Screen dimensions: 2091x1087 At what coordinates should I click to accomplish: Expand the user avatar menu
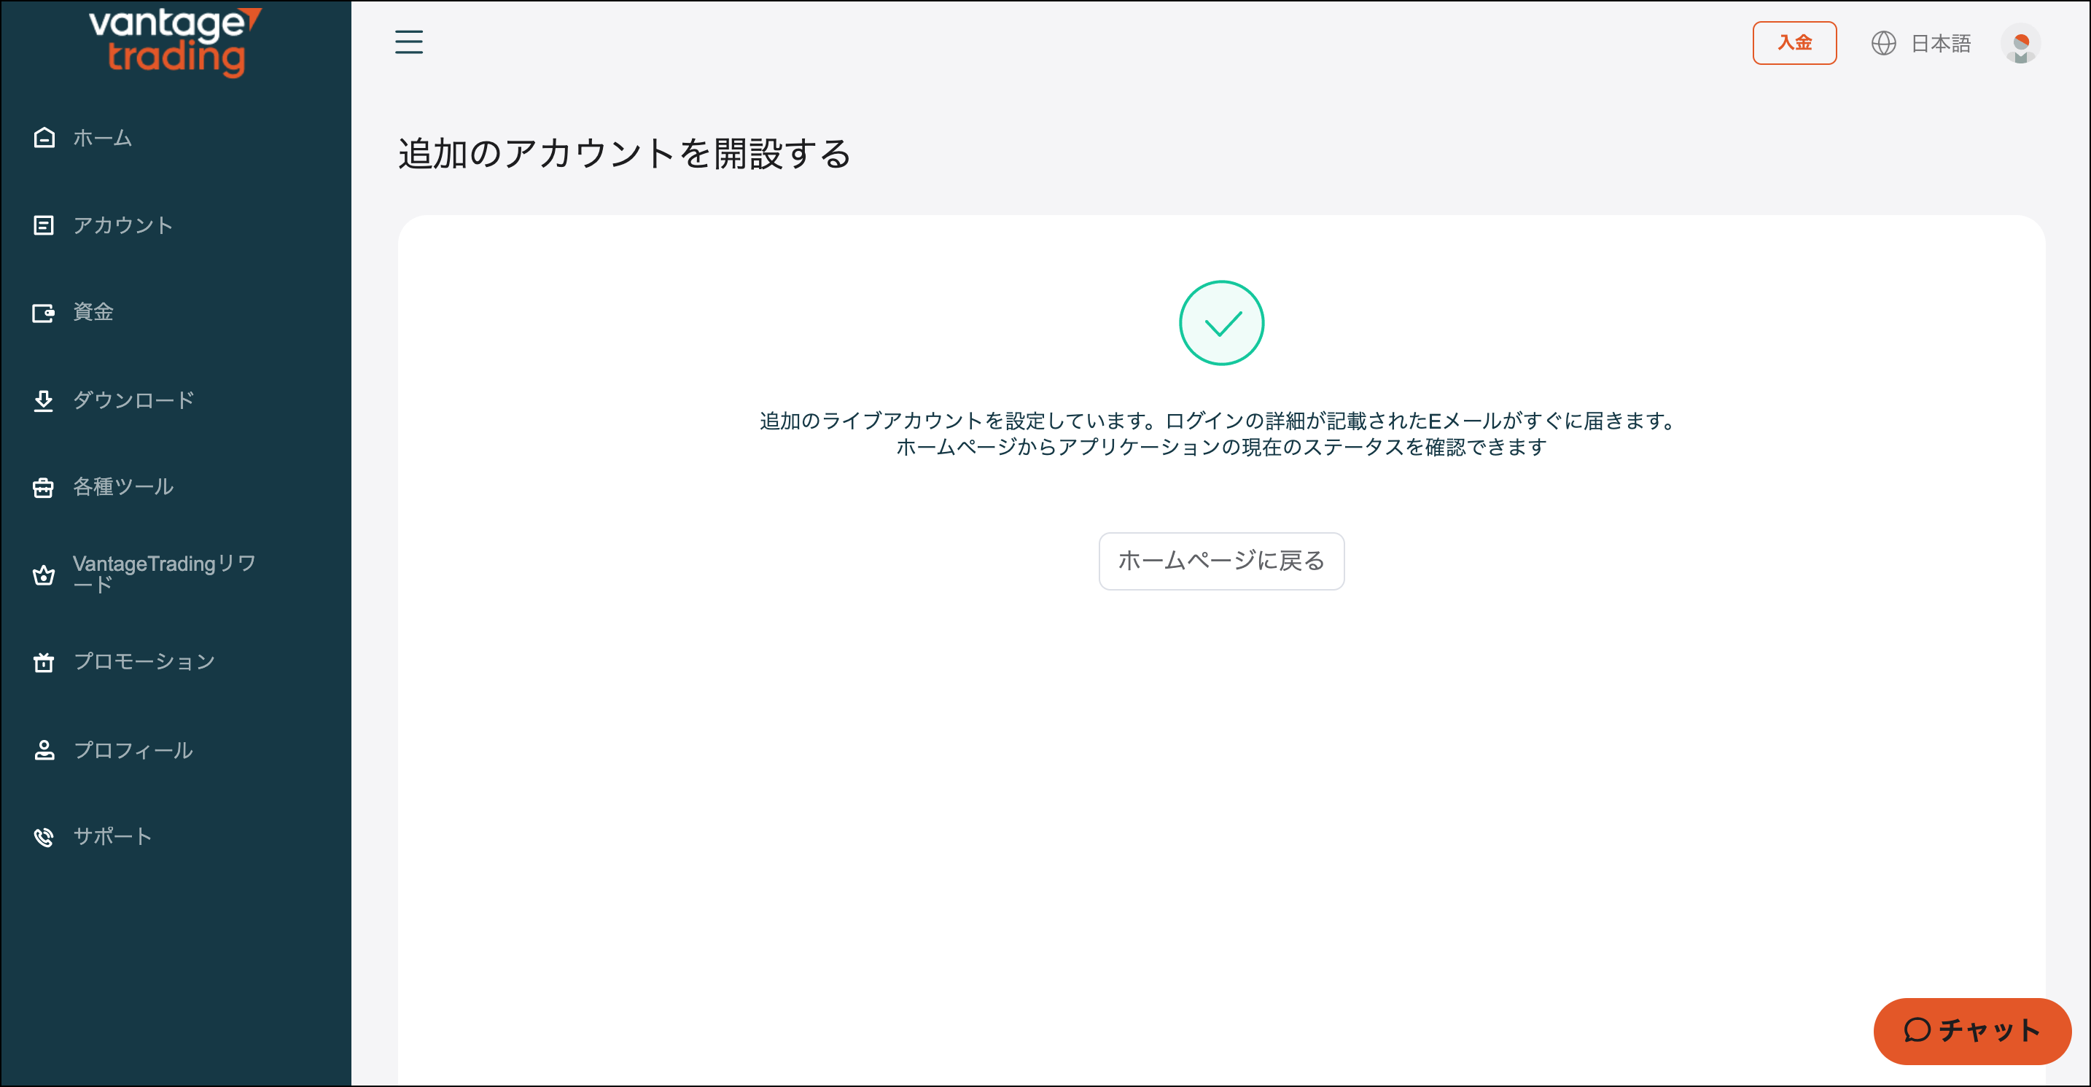click(x=2021, y=44)
